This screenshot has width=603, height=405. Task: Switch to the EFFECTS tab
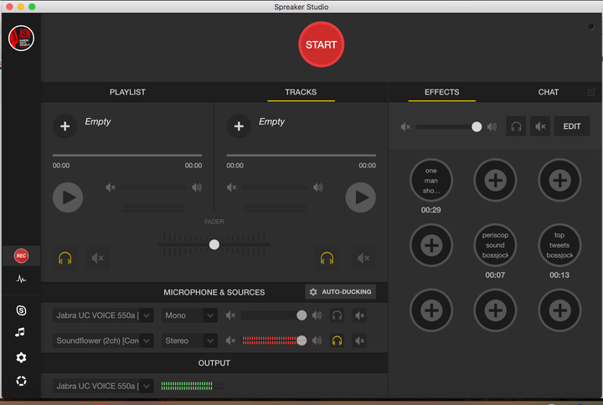coord(442,92)
